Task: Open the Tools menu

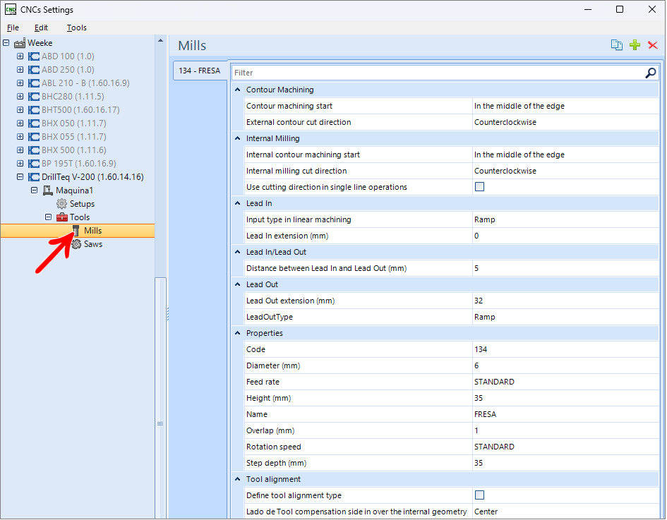Action: [x=76, y=28]
